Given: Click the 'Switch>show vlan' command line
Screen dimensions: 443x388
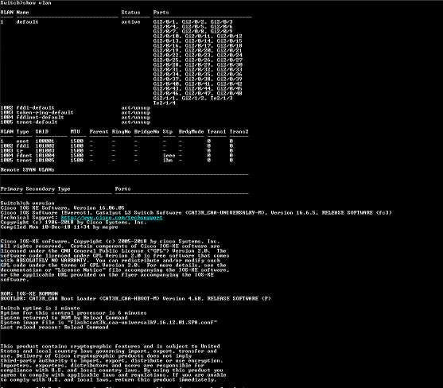Looking at the screenshot, I should click(x=25, y=3).
